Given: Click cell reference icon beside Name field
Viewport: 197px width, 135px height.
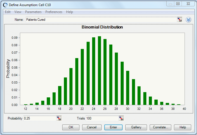Looking at the screenshot, I should 180,20.
